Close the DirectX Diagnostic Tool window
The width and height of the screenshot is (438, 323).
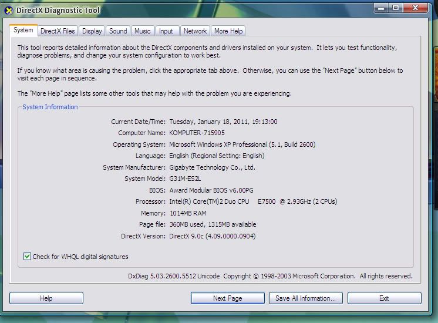[415, 8]
